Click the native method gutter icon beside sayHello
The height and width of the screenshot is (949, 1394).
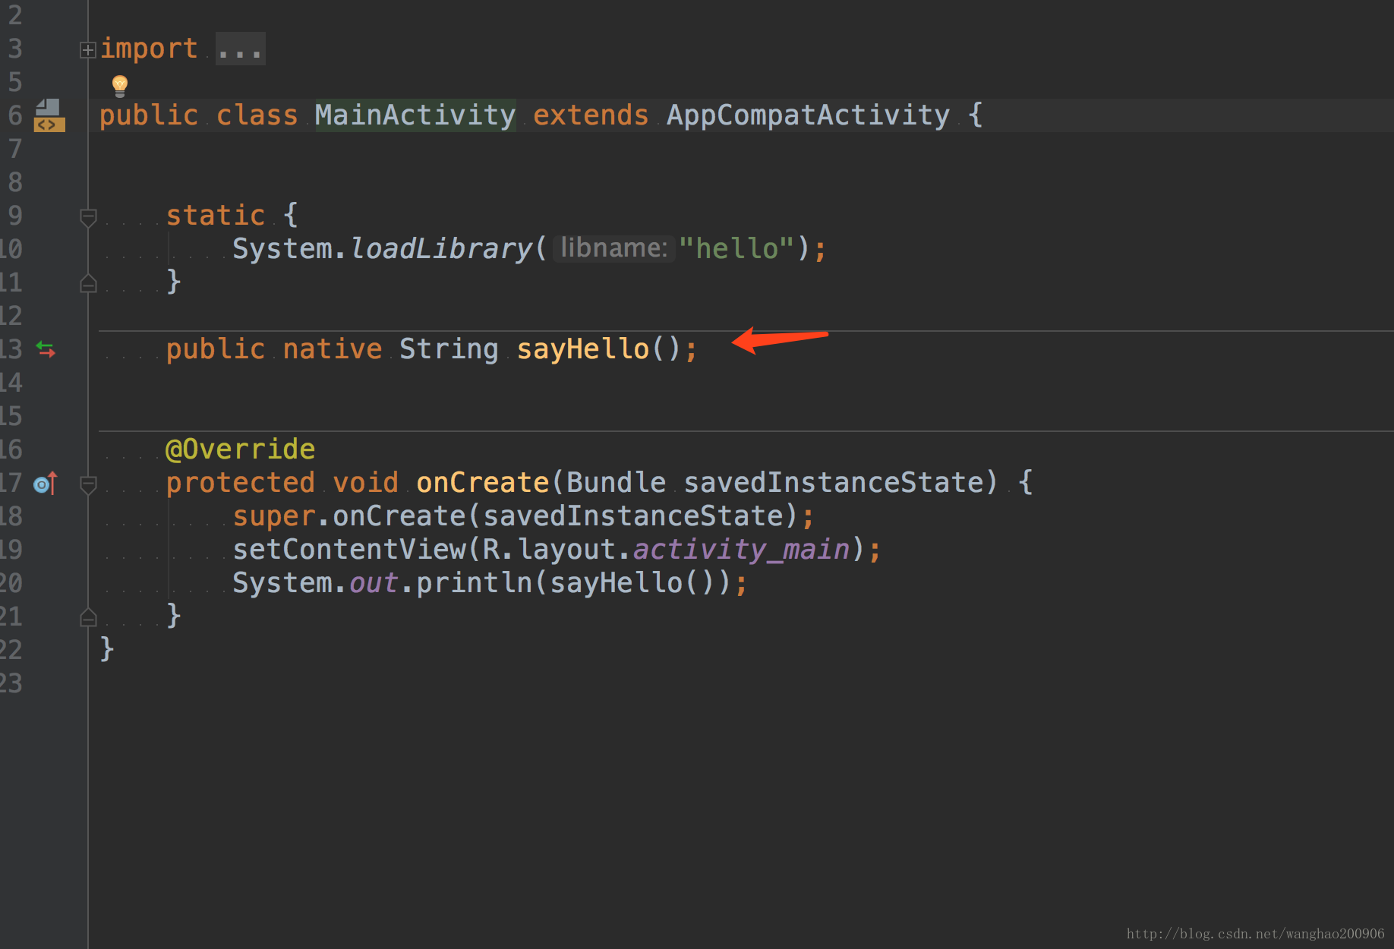tap(46, 349)
